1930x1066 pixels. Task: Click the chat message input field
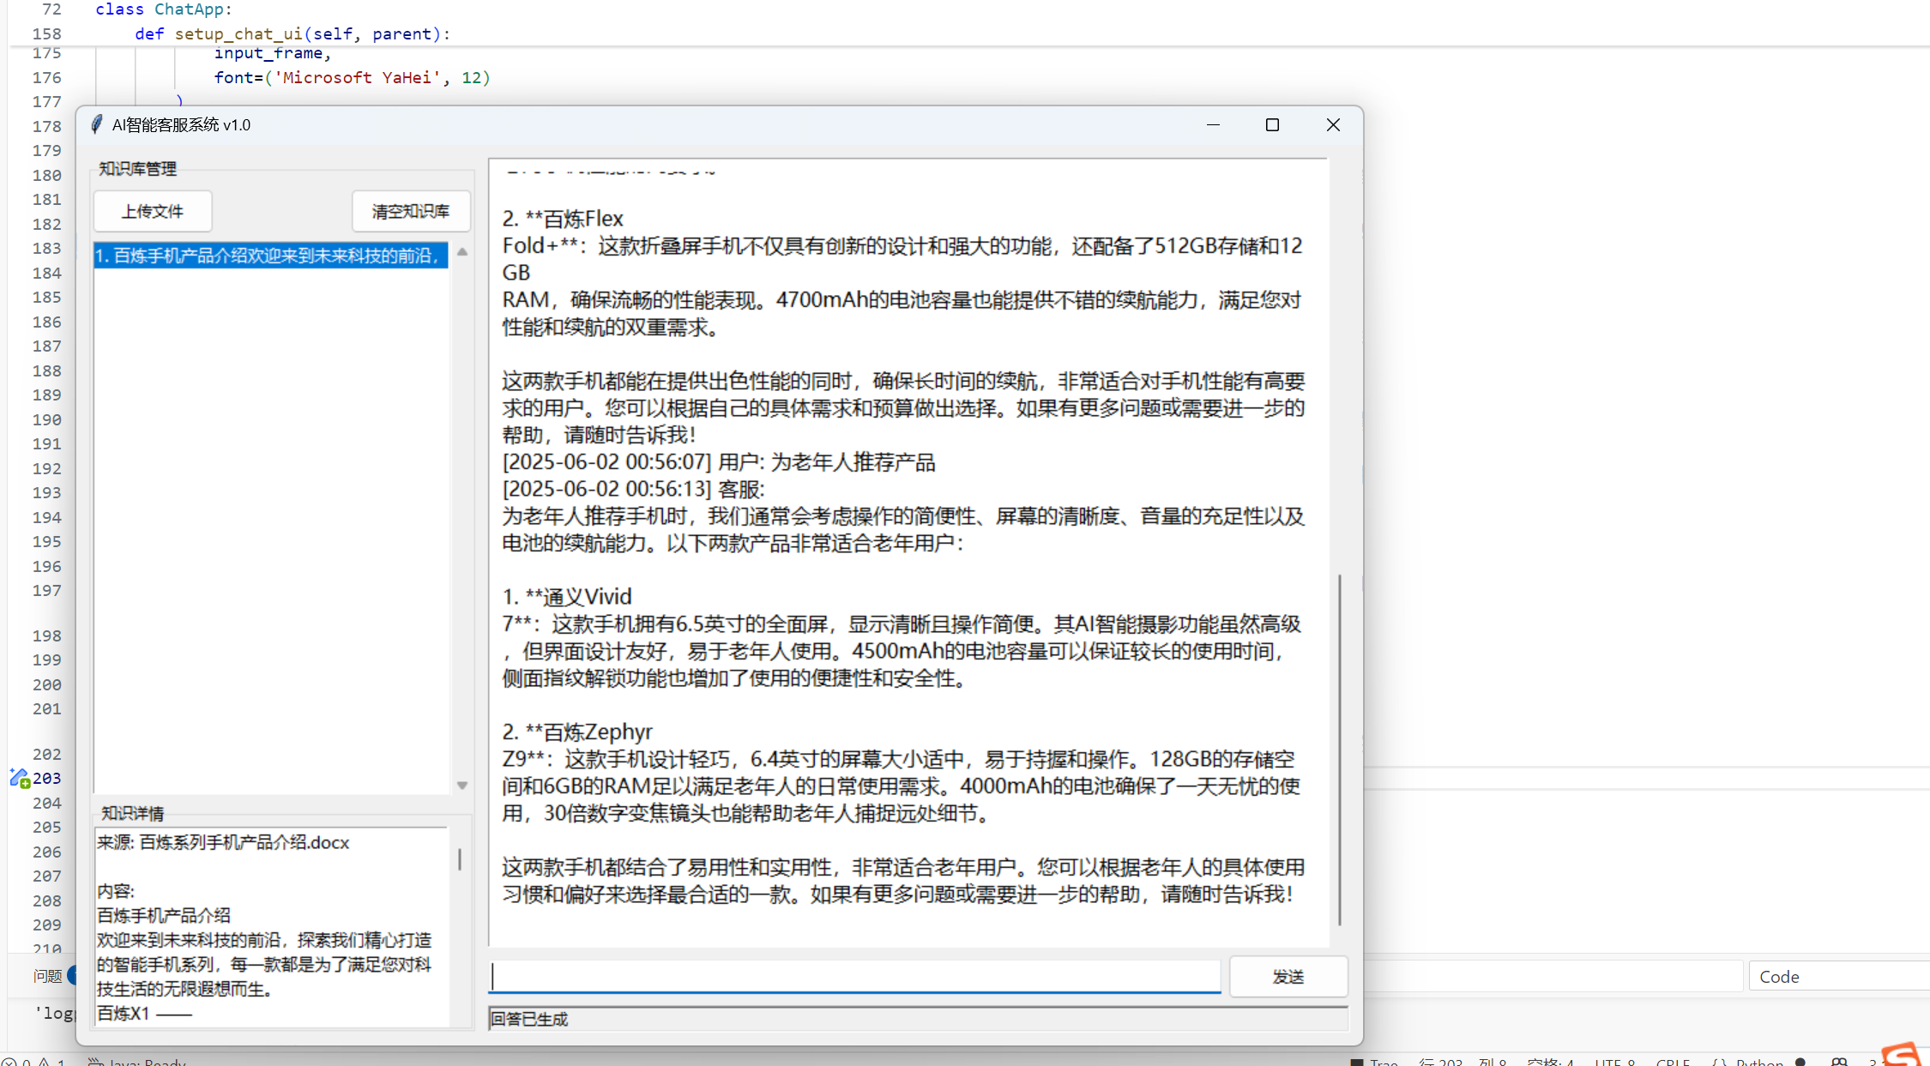click(854, 976)
